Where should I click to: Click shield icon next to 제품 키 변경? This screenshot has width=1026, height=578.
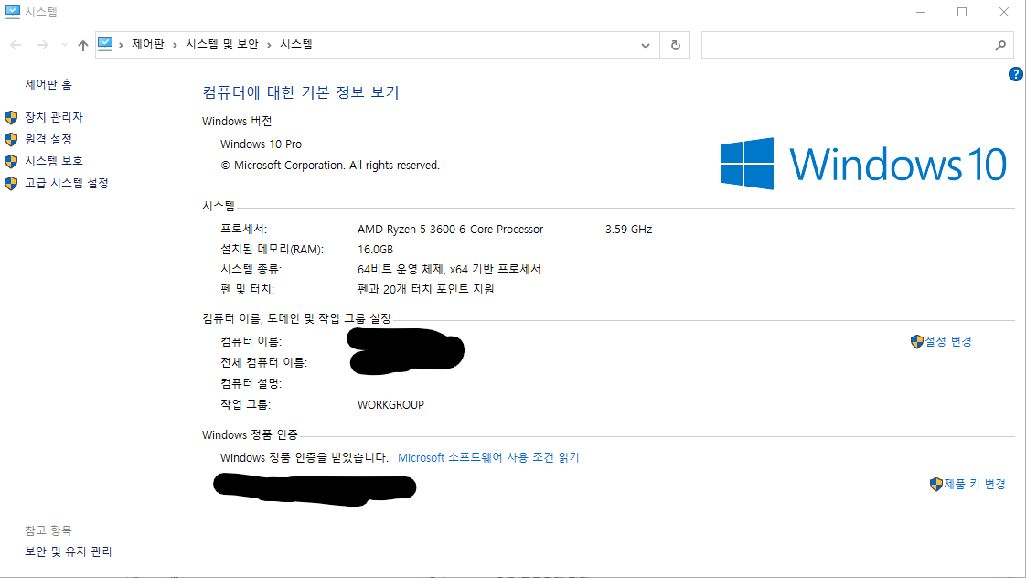coord(936,485)
